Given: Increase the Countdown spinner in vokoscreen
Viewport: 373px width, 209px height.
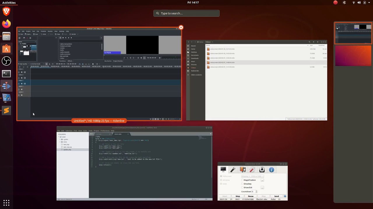Looking at the screenshot, I should (256, 191).
